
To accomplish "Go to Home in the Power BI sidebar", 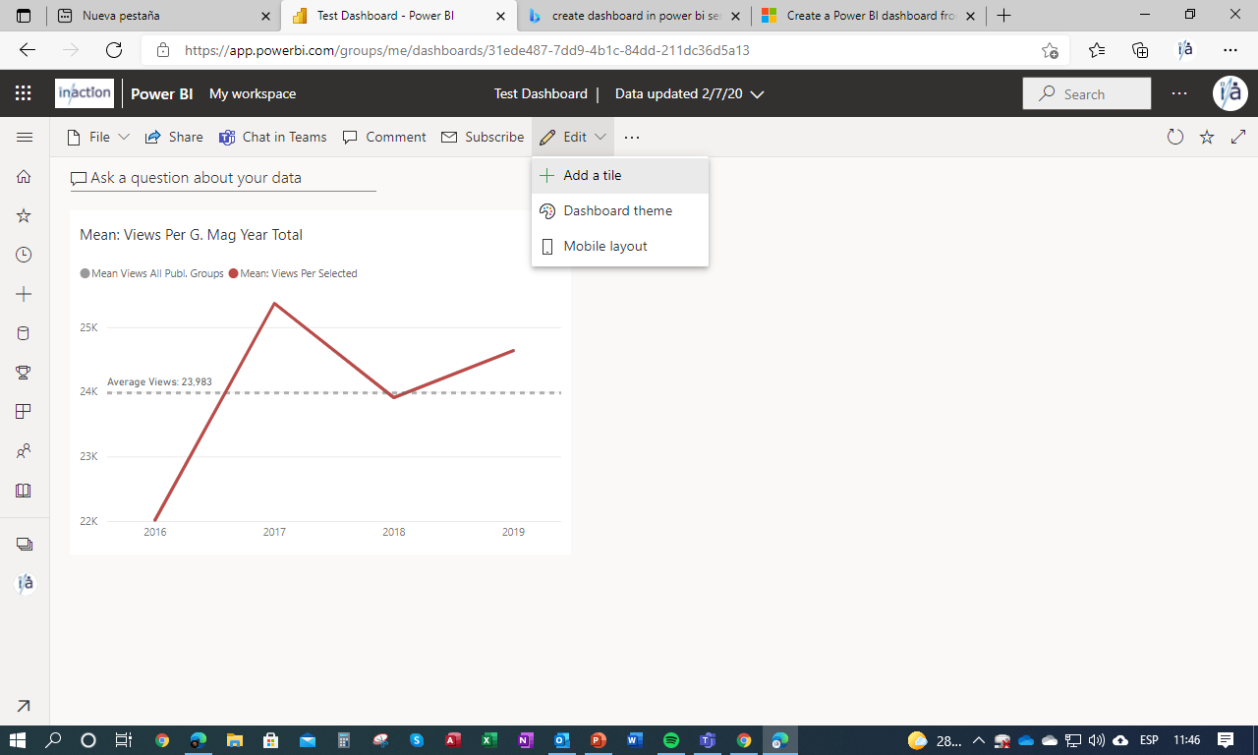I will point(25,176).
